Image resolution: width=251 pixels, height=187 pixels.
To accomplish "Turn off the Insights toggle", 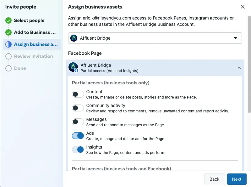I will click(x=78, y=150).
